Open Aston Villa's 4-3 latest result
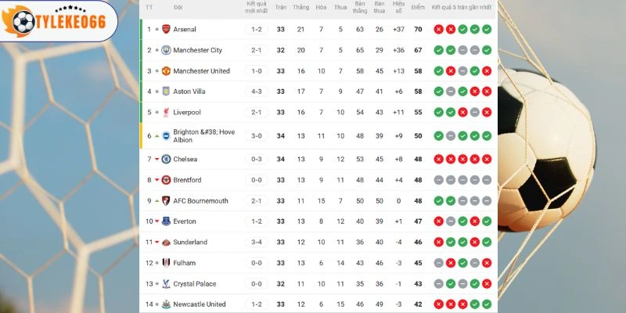Image resolution: width=626 pixels, height=313 pixels. point(257,92)
